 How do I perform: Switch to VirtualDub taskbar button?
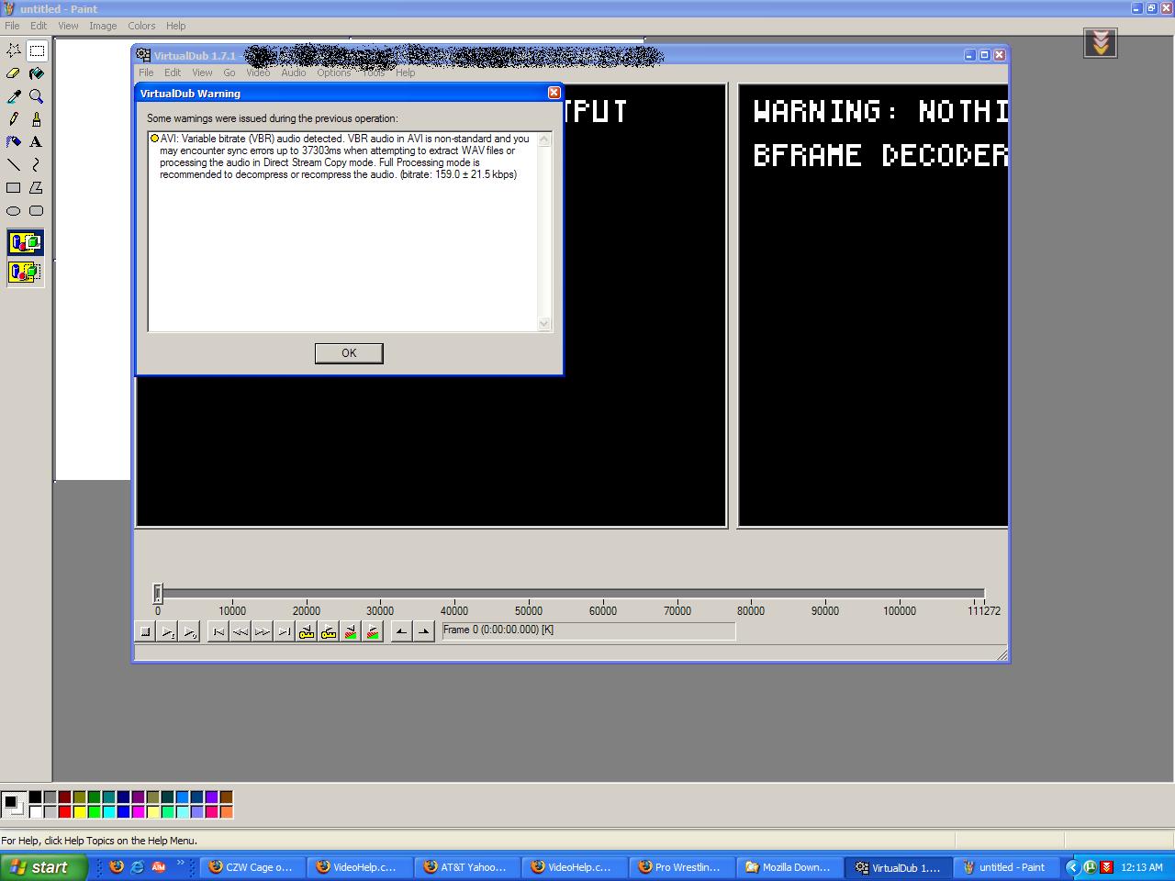click(x=896, y=867)
